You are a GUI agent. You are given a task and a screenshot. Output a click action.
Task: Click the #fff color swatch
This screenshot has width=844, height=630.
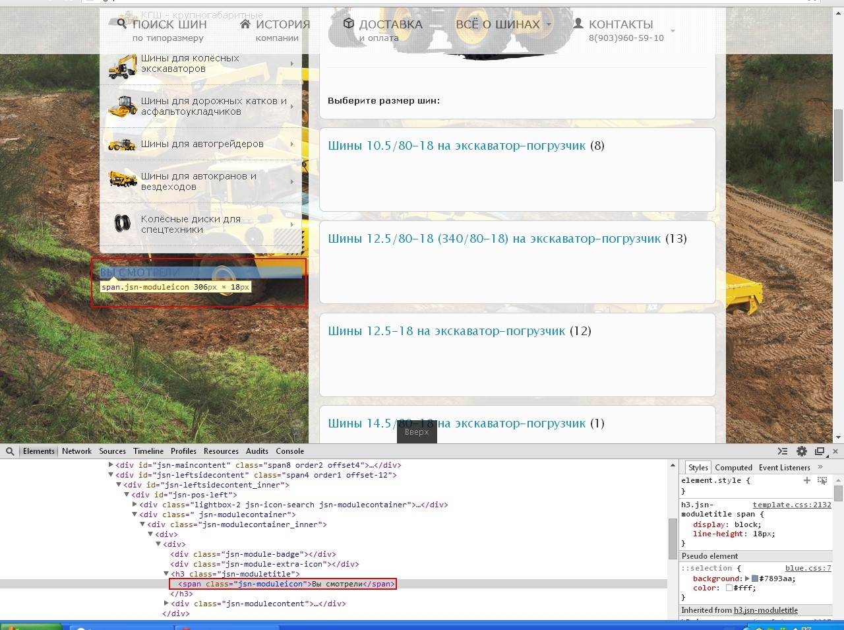point(729,588)
